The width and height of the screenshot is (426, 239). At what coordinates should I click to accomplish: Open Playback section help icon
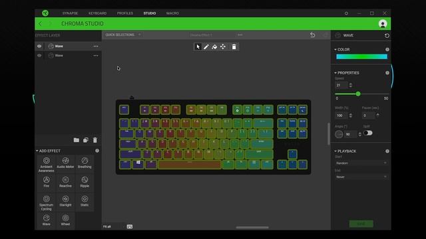(x=387, y=151)
